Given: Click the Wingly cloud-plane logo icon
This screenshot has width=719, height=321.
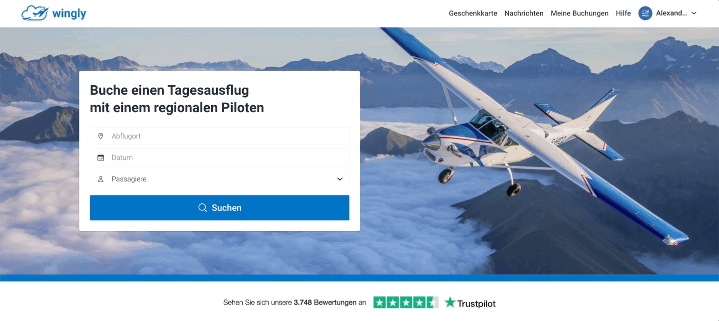Looking at the screenshot, I should 35,13.
